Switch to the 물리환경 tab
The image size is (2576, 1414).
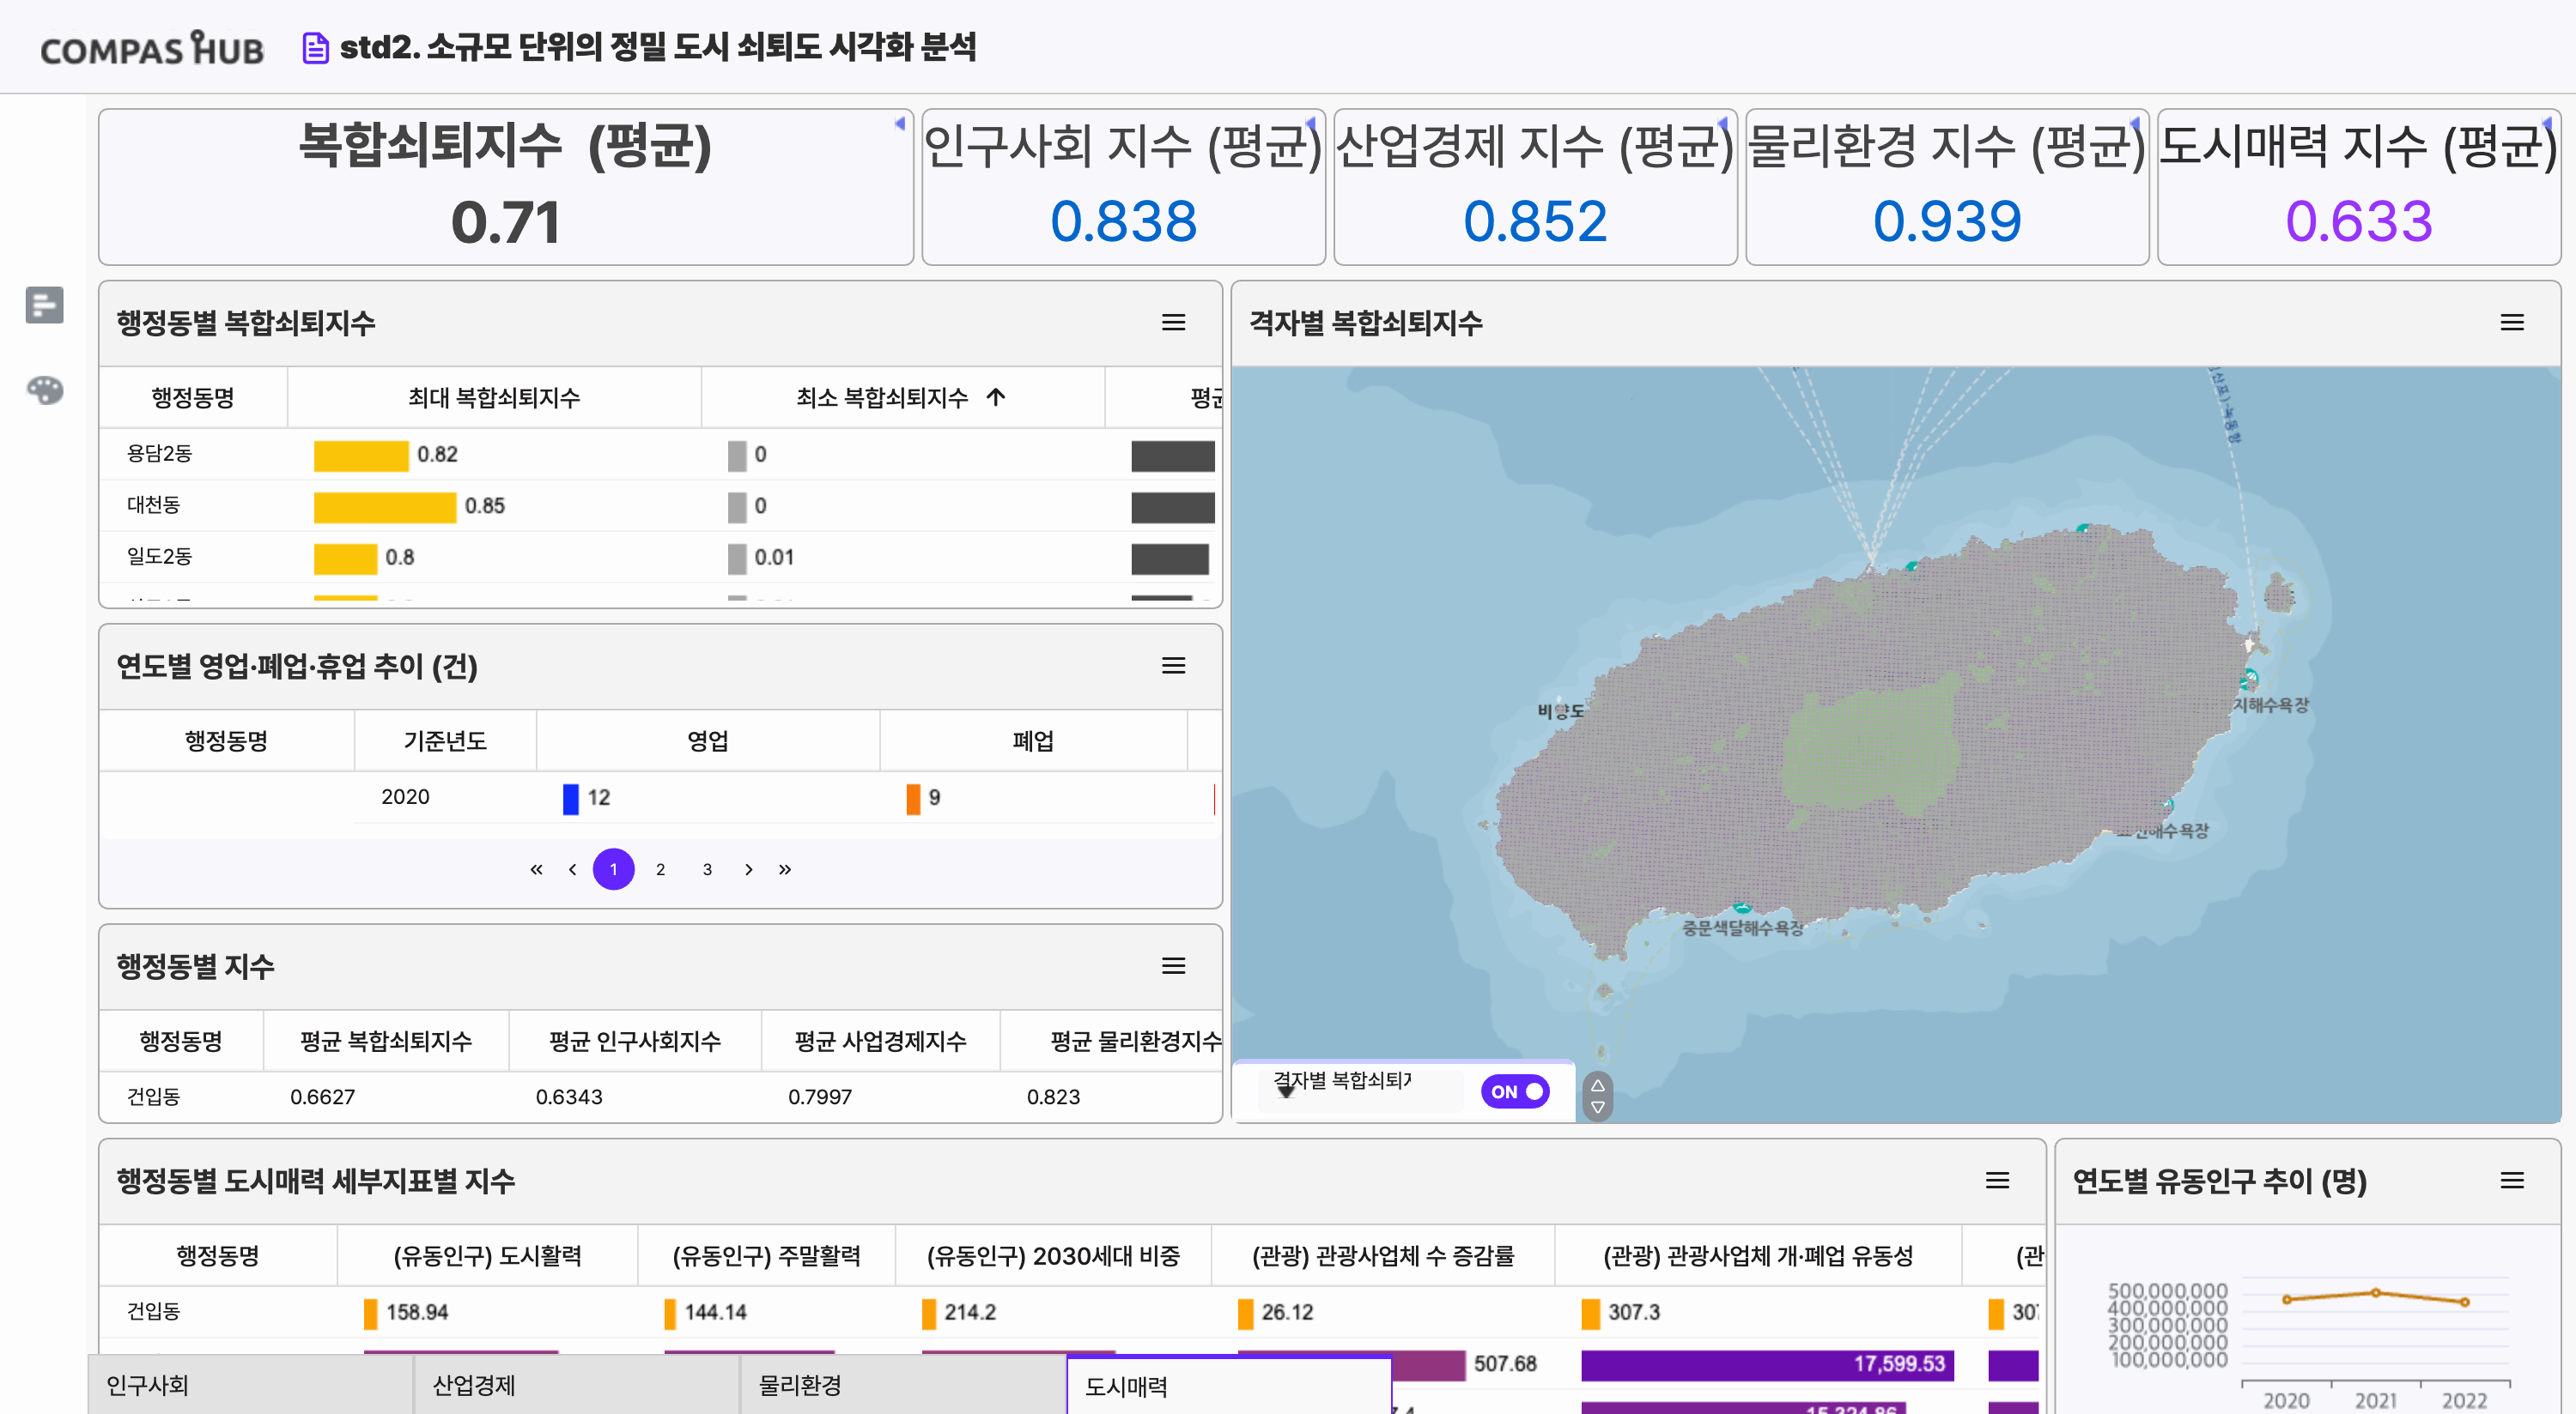click(902, 1385)
